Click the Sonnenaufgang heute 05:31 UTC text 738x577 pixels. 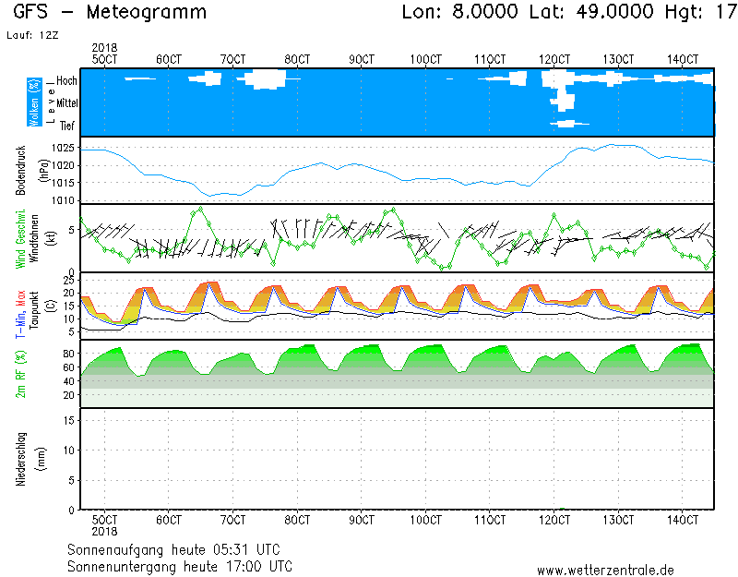pos(180,549)
